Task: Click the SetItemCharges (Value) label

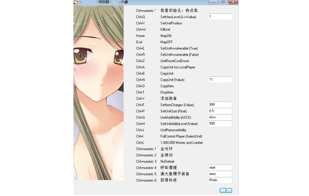Action: coord(177,105)
